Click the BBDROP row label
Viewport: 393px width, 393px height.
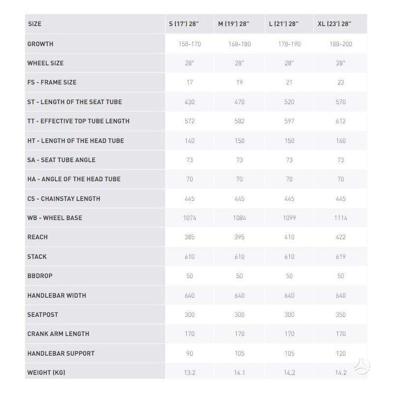[40, 276]
